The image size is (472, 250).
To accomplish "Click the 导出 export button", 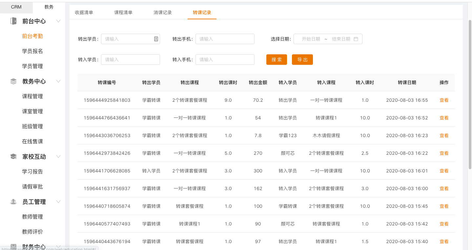I will pos(302,60).
